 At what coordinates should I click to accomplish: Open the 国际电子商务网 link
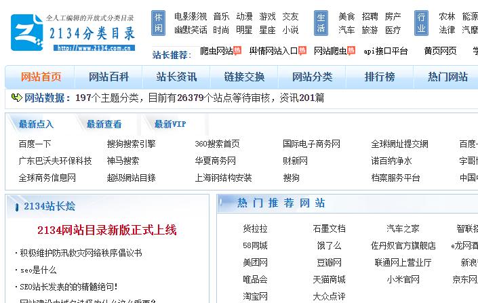click(312, 144)
